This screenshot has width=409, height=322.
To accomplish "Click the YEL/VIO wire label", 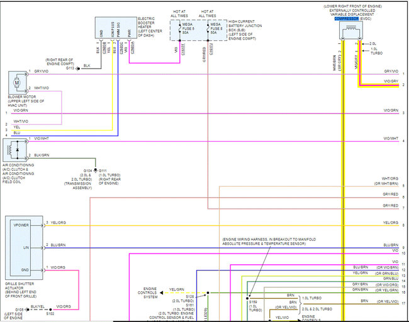I will pos(282,318).
